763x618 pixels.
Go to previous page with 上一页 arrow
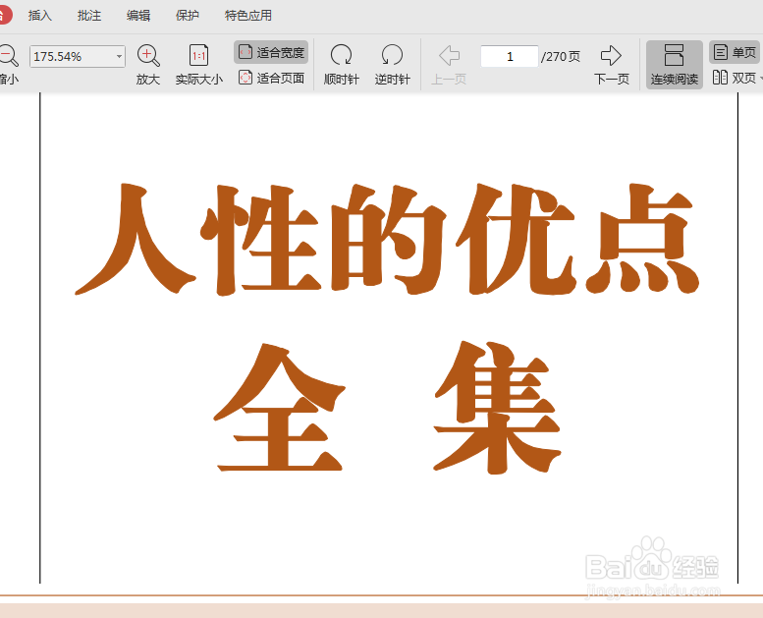tap(449, 64)
